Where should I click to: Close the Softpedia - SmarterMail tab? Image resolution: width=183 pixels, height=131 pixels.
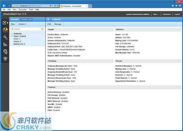pyautogui.click(x=87, y=6)
